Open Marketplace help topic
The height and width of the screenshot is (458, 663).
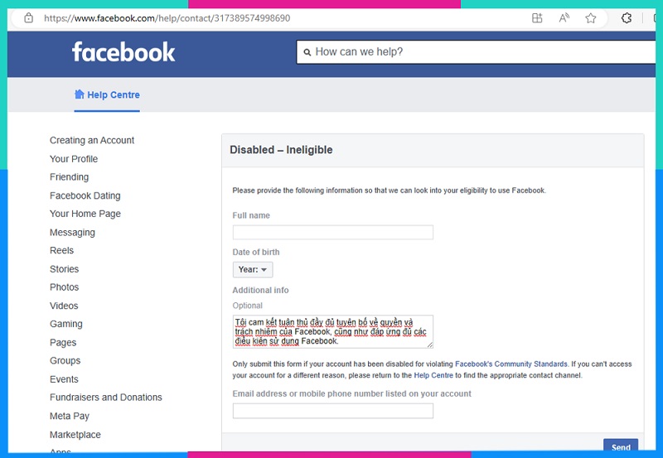click(x=75, y=435)
